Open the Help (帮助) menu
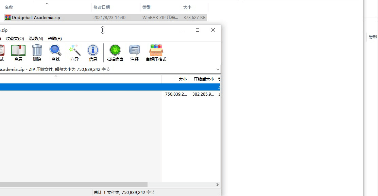 coord(55,38)
